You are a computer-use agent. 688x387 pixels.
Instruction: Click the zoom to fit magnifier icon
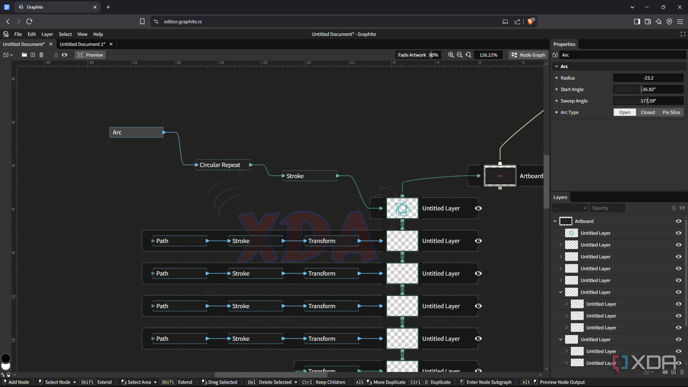(x=468, y=55)
